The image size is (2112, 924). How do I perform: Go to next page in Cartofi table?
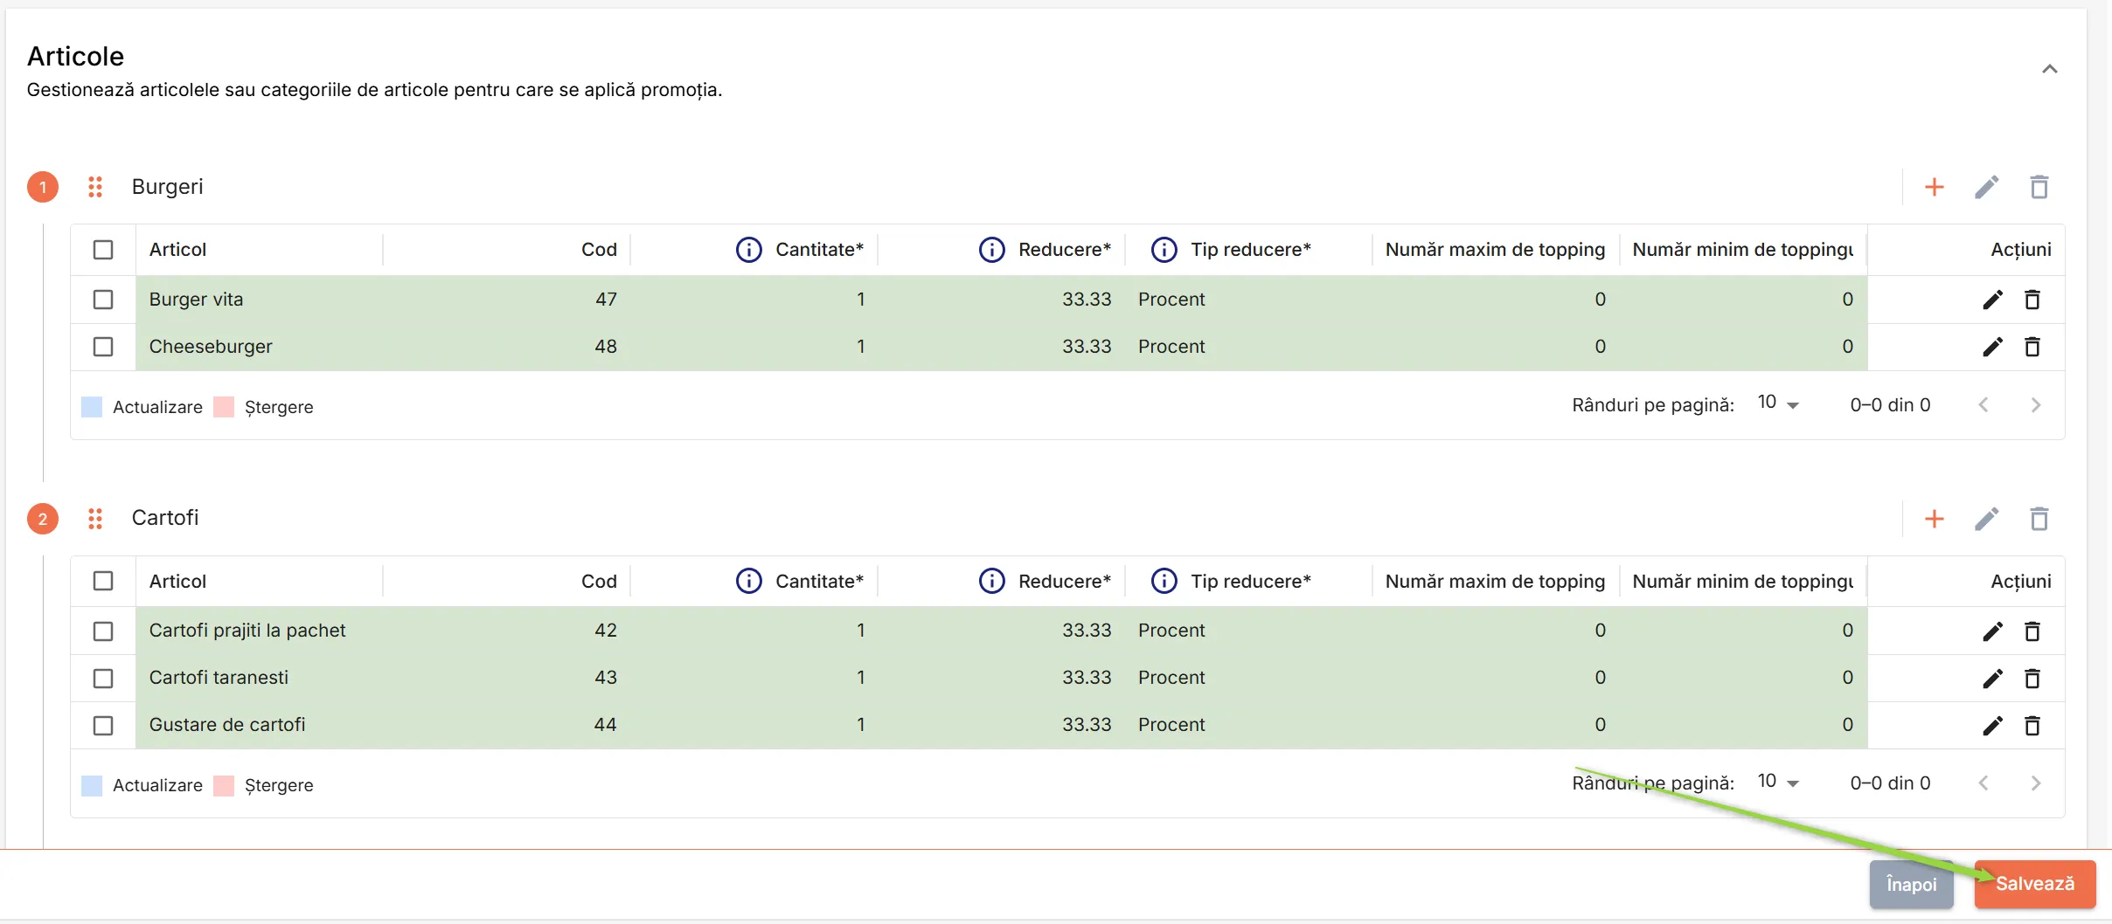click(x=2036, y=783)
